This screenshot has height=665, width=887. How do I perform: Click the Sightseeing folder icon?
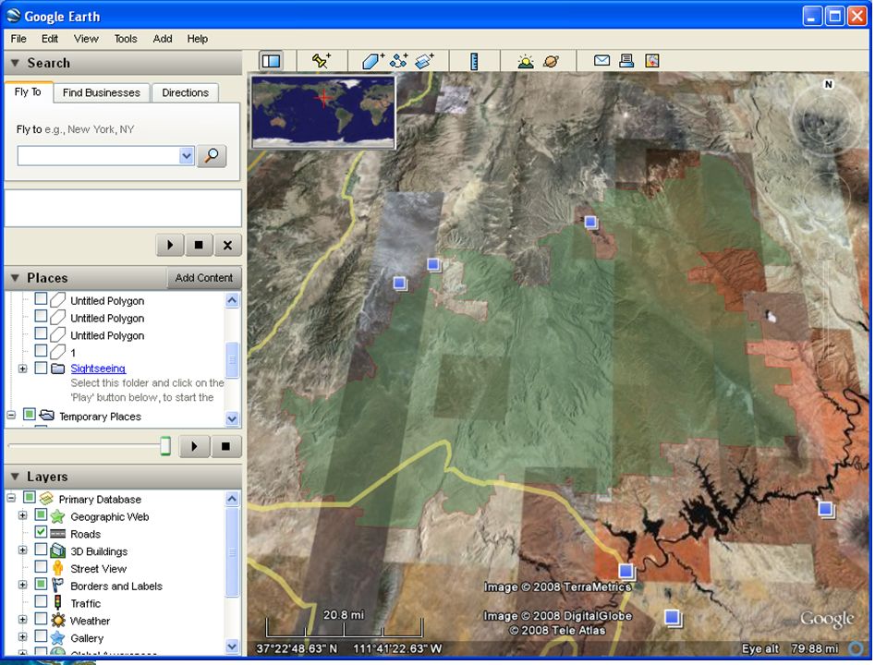[57, 369]
